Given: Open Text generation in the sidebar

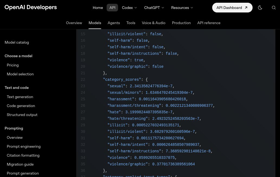Looking at the screenshot, I should pyautogui.click(x=20, y=97).
